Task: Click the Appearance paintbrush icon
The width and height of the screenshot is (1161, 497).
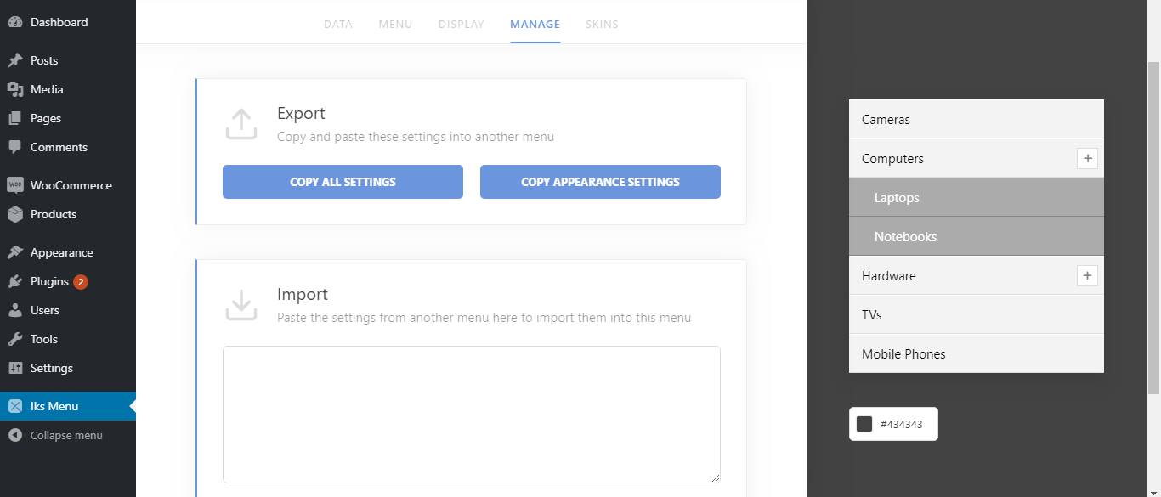Action: pyautogui.click(x=15, y=252)
